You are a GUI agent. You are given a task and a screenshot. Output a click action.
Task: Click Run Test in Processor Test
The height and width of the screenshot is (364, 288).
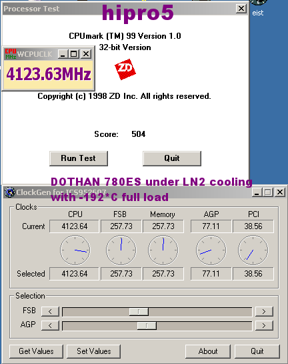[79, 158]
